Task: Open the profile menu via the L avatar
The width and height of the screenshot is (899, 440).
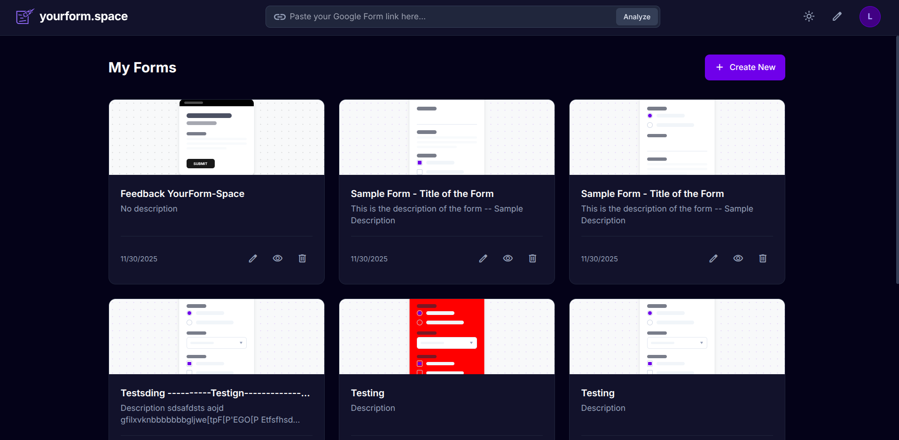Action: 870,16
